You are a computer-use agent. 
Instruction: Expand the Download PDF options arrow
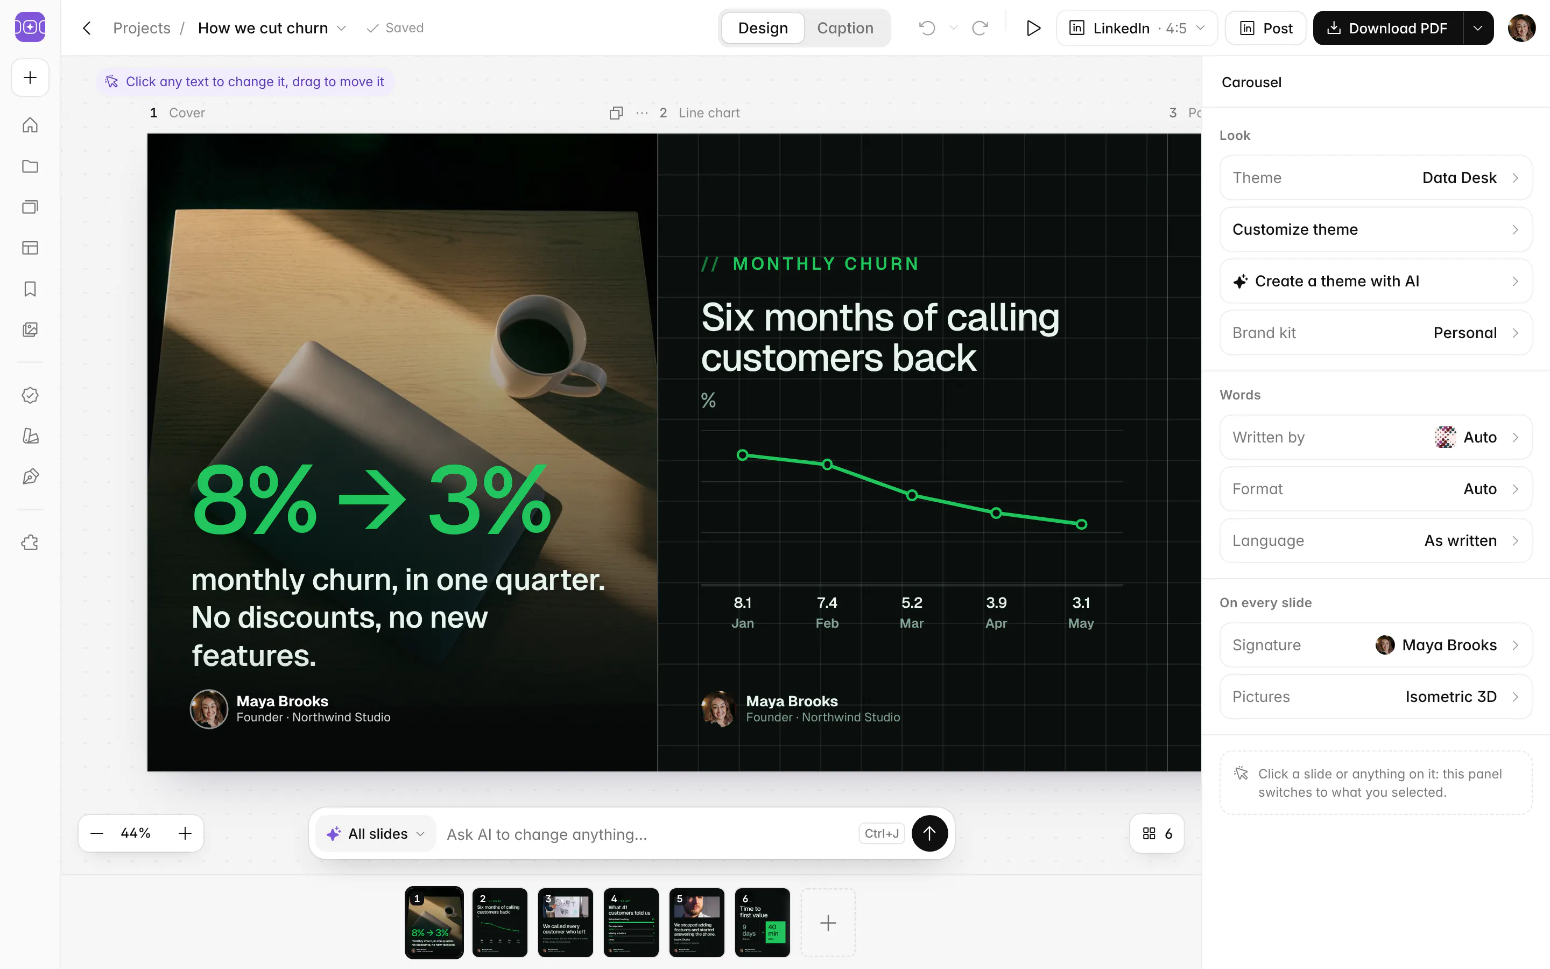[x=1478, y=28]
